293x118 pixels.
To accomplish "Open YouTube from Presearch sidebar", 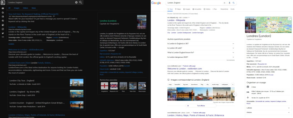I will click(3, 8).
